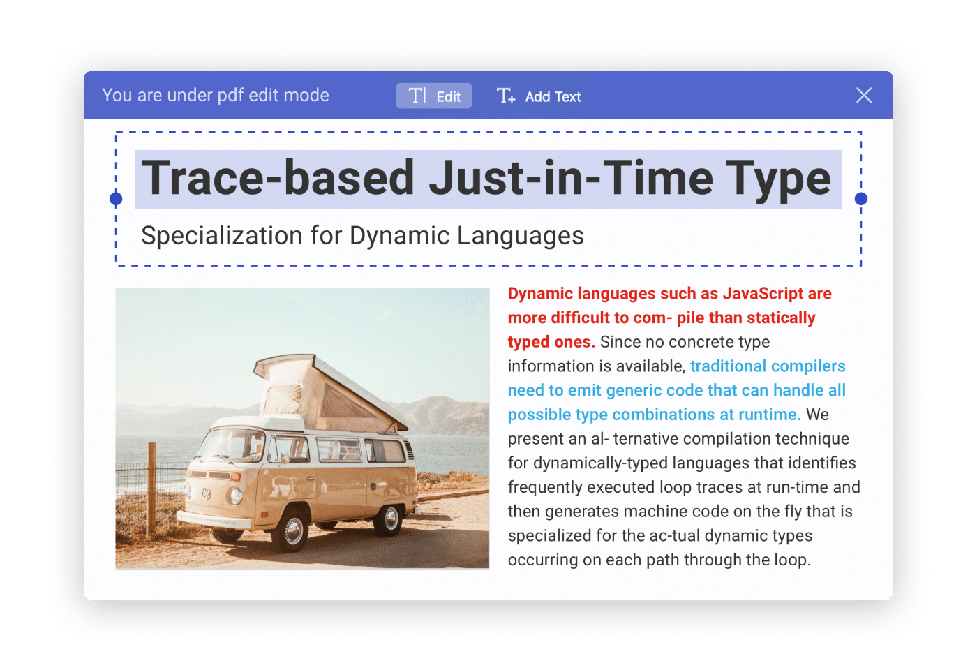This screenshot has width=977, height=670.
Task: Click the line "then generates machine code on the fly that is"
Action: pyautogui.click(x=680, y=512)
